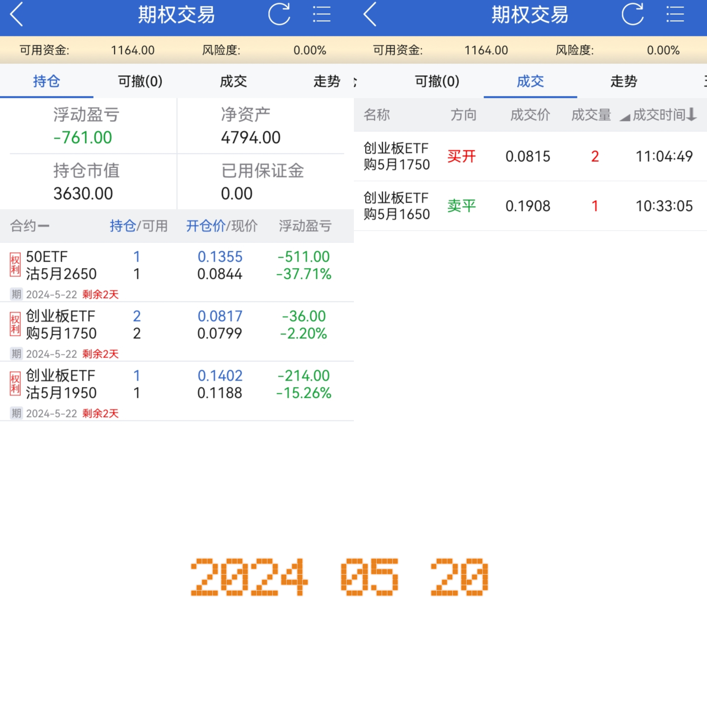707x707 pixels.
Task: Open 可撤(0) tab on right panel
Action: pyautogui.click(x=437, y=81)
